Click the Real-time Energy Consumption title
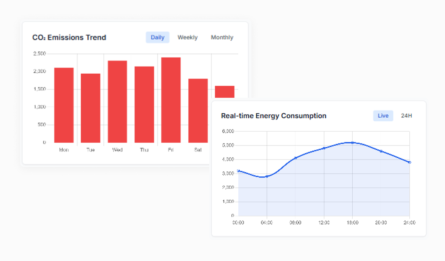Viewport: 445px width, 261px height. [x=274, y=116]
